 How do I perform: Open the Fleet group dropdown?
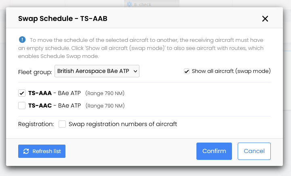(x=97, y=71)
